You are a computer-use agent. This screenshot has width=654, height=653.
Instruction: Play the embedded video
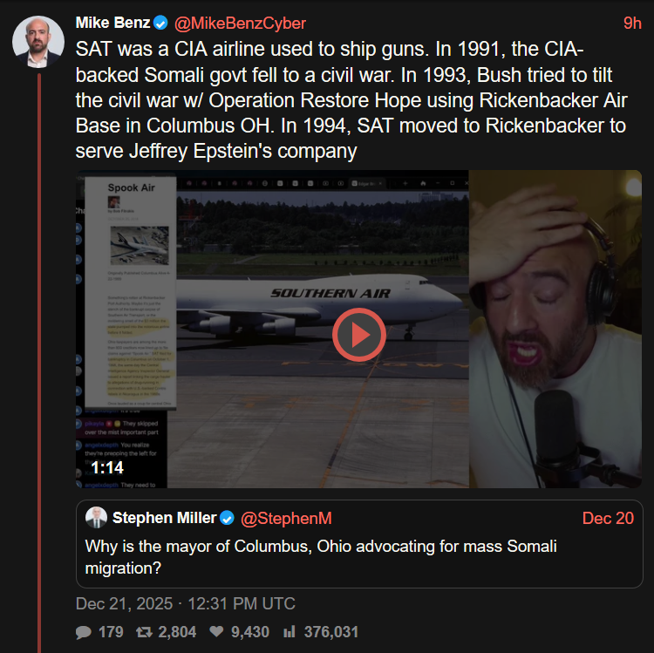(358, 334)
